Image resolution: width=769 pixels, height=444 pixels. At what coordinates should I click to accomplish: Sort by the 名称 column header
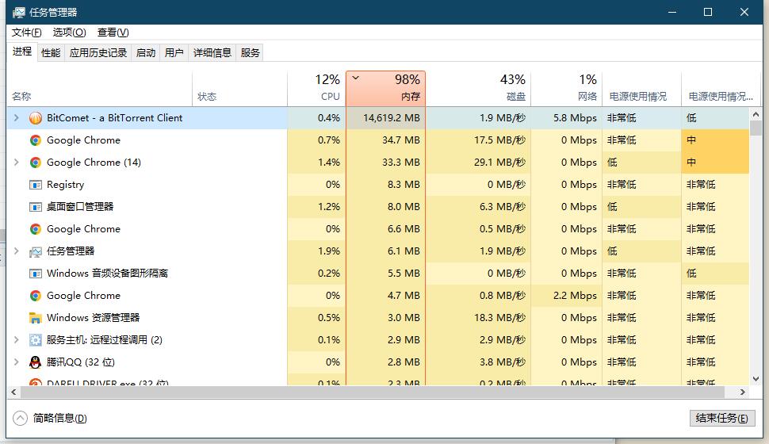click(x=100, y=89)
